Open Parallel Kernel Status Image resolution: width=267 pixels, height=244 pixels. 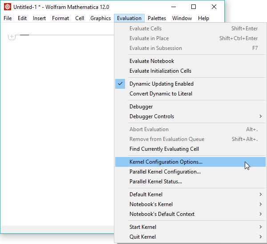point(190,182)
